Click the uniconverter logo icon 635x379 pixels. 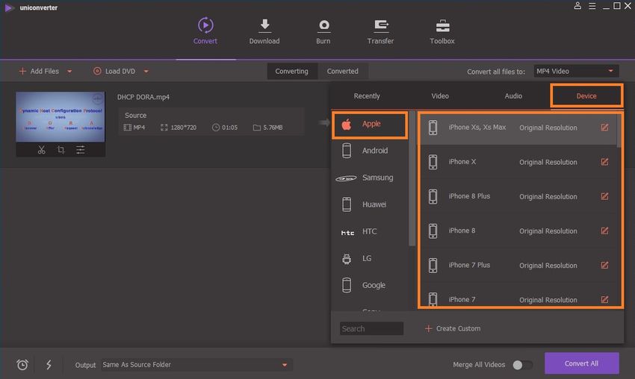pyautogui.click(x=9, y=7)
